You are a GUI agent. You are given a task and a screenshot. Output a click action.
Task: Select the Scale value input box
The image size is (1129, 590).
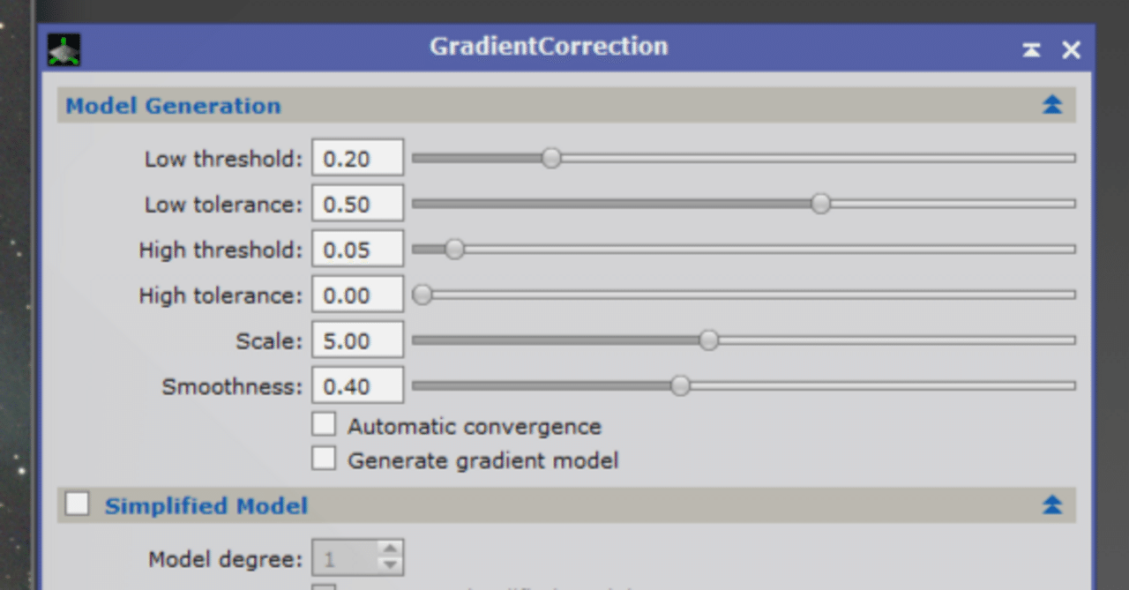pos(357,340)
